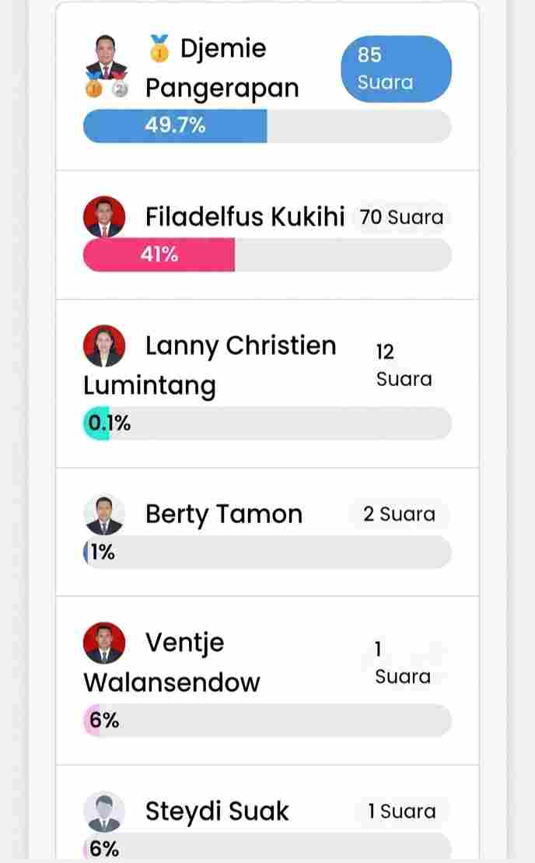Select the 85 Suara blue badge

click(x=396, y=68)
